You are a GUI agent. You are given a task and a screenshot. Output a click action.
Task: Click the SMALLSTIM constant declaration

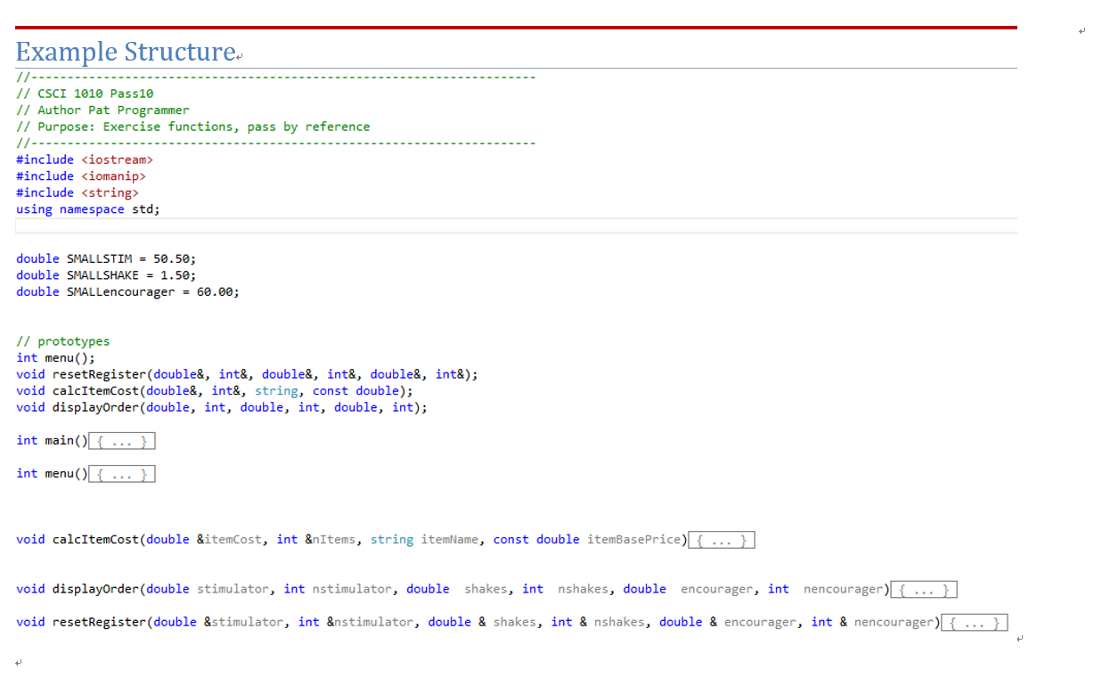pos(105,257)
